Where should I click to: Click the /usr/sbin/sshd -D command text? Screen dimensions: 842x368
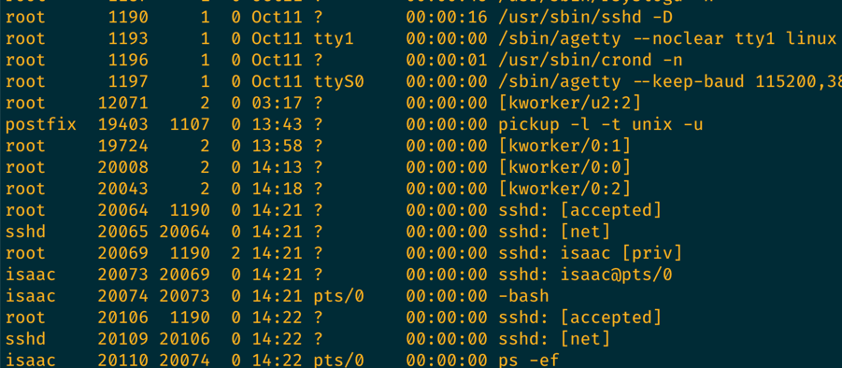[x=585, y=18]
